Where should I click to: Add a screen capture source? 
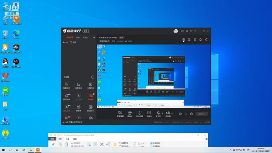point(120,114)
